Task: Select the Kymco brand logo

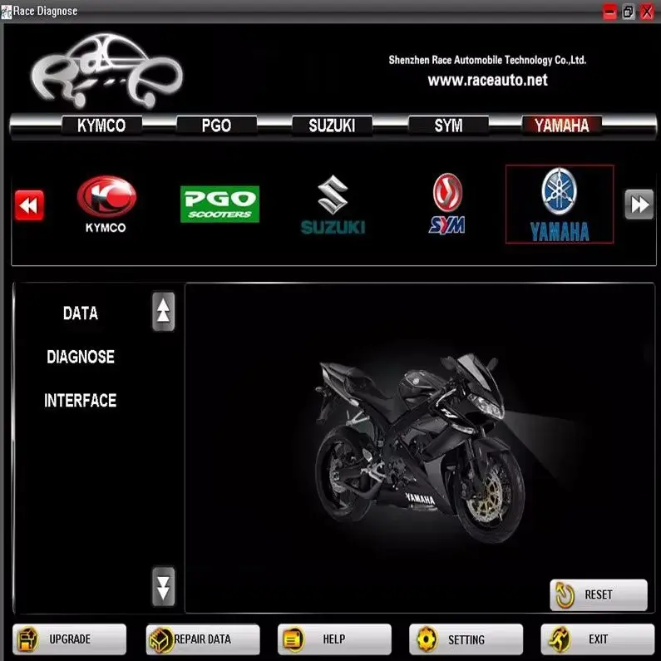Action: 106,204
